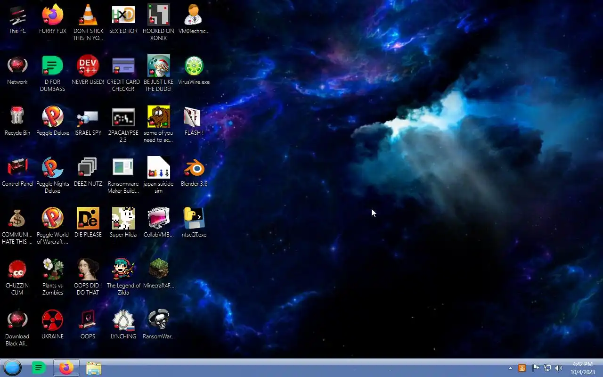The height and width of the screenshot is (377, 603).
Task: Select the FLASH ! desktop icon
Action: click(194, 122)
